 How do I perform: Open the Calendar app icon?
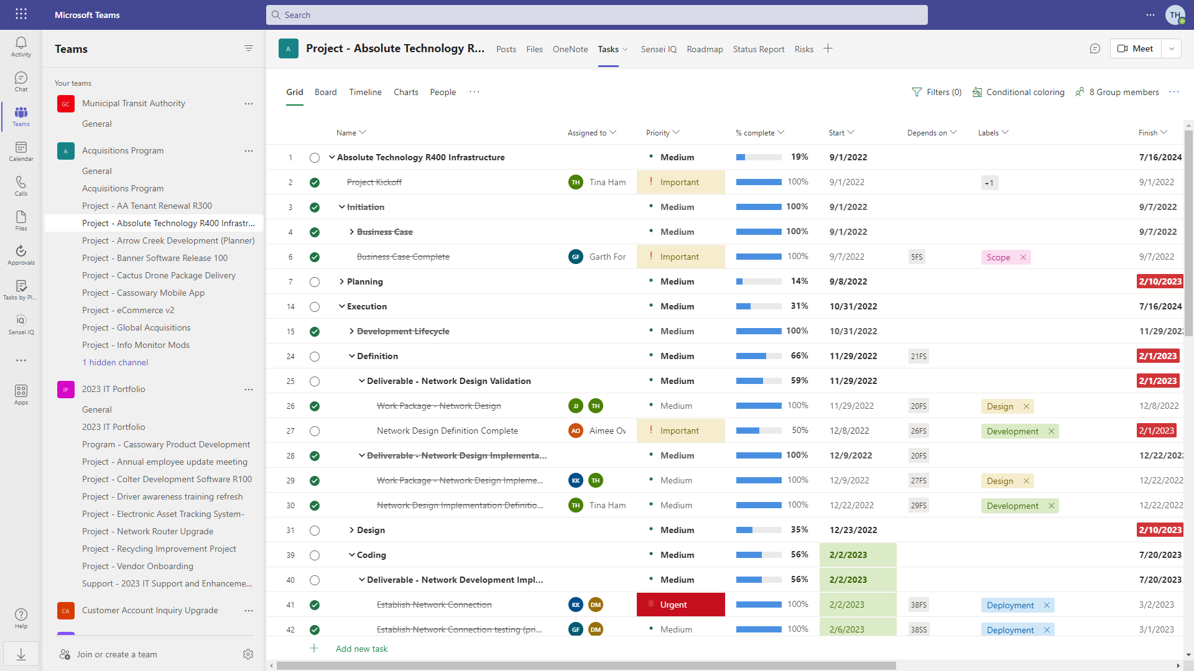[x=21, y=151]
